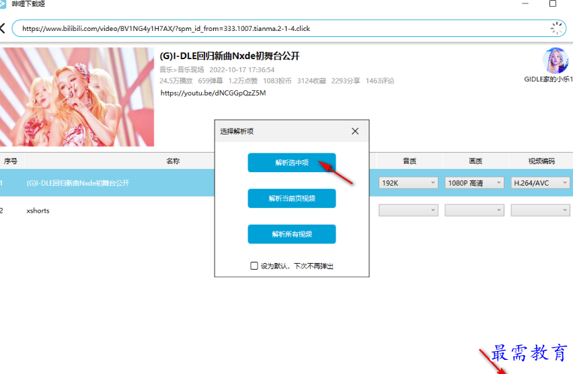Click the 解析当前页视频 button

tap(292, 198)
